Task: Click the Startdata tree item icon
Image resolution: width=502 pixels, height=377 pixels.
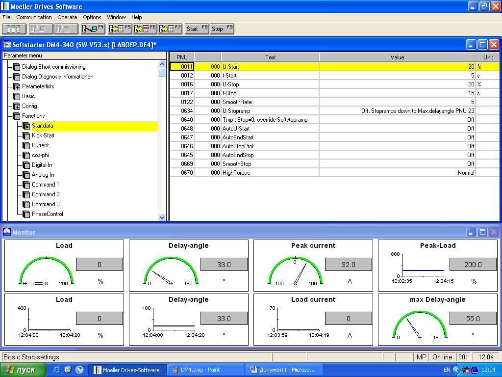Action: pyautogui.click(x=26, y=126)
